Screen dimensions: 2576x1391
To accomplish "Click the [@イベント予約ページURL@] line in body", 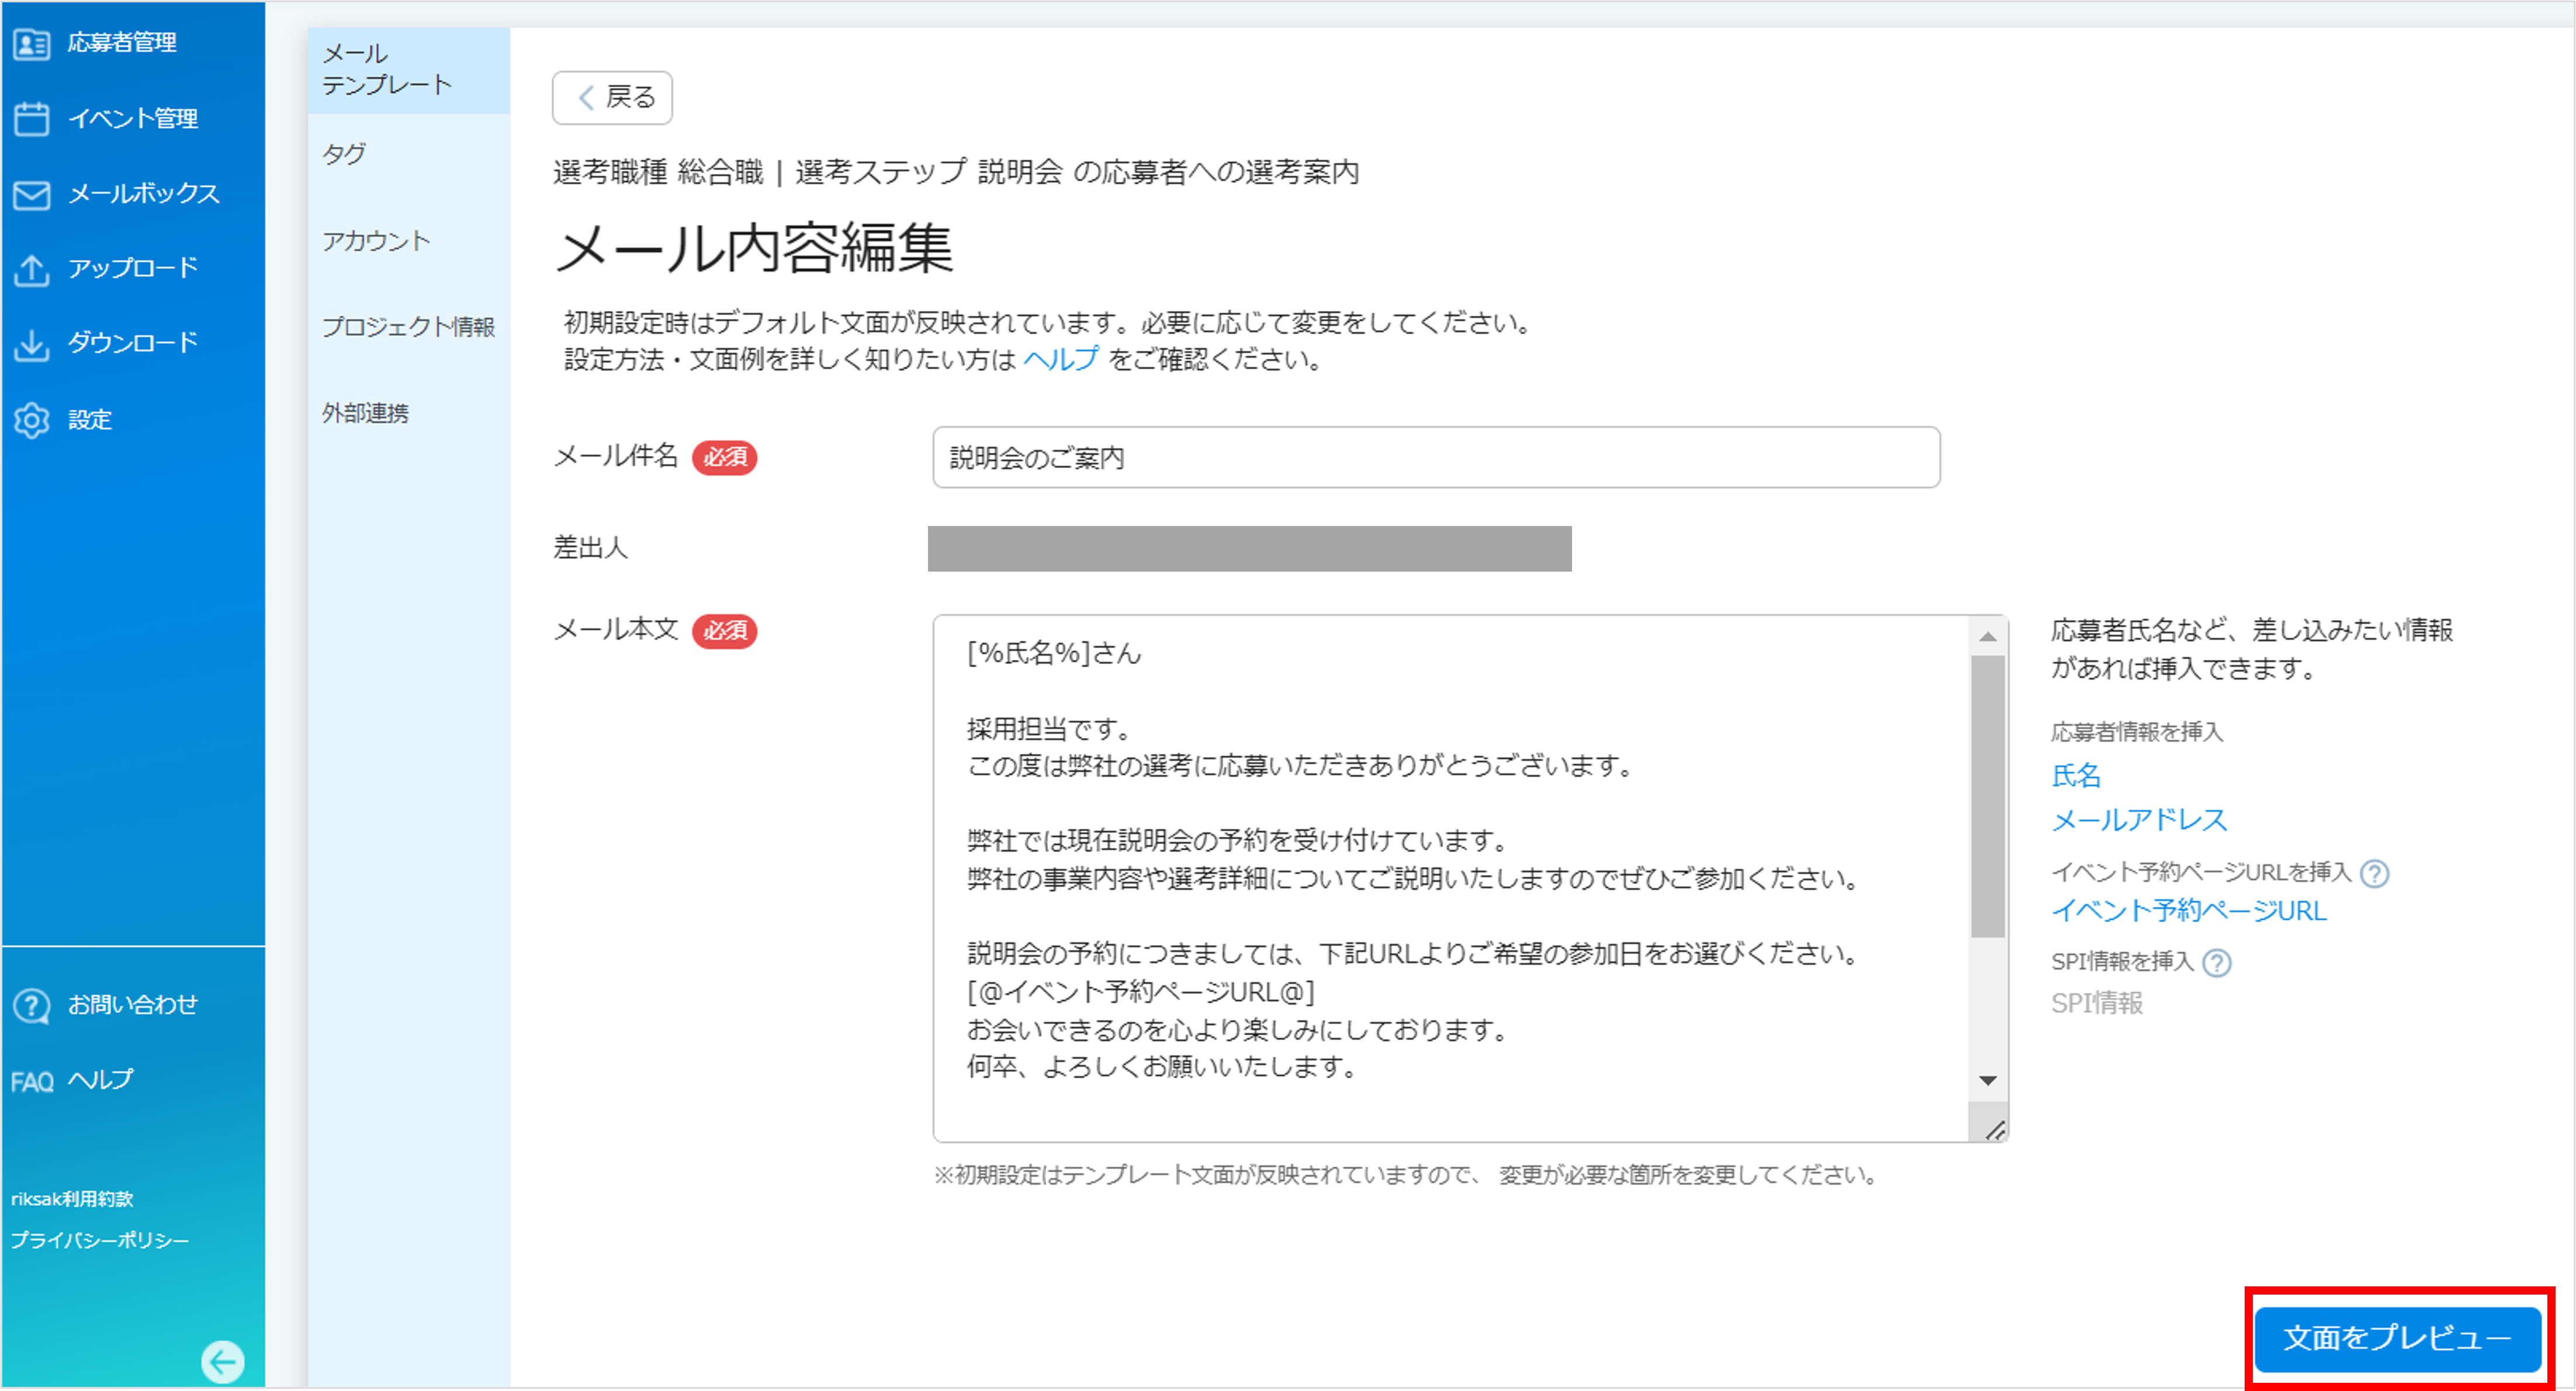I will (x=1141, y=992).
